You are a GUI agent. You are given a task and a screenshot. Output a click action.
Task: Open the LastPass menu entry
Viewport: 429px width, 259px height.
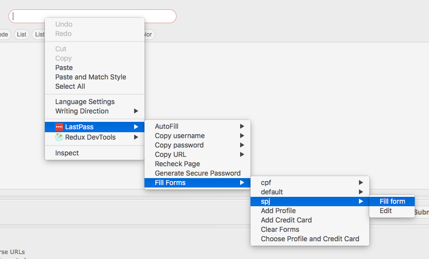click(95, 127)
